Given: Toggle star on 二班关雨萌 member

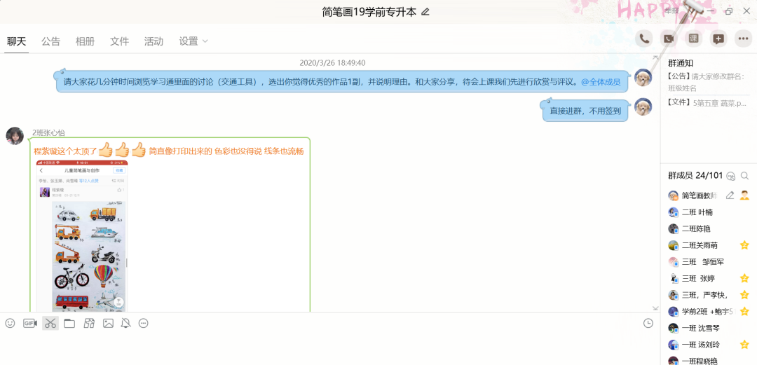Looking at the screenshot, I should click(x=744, y=245).
